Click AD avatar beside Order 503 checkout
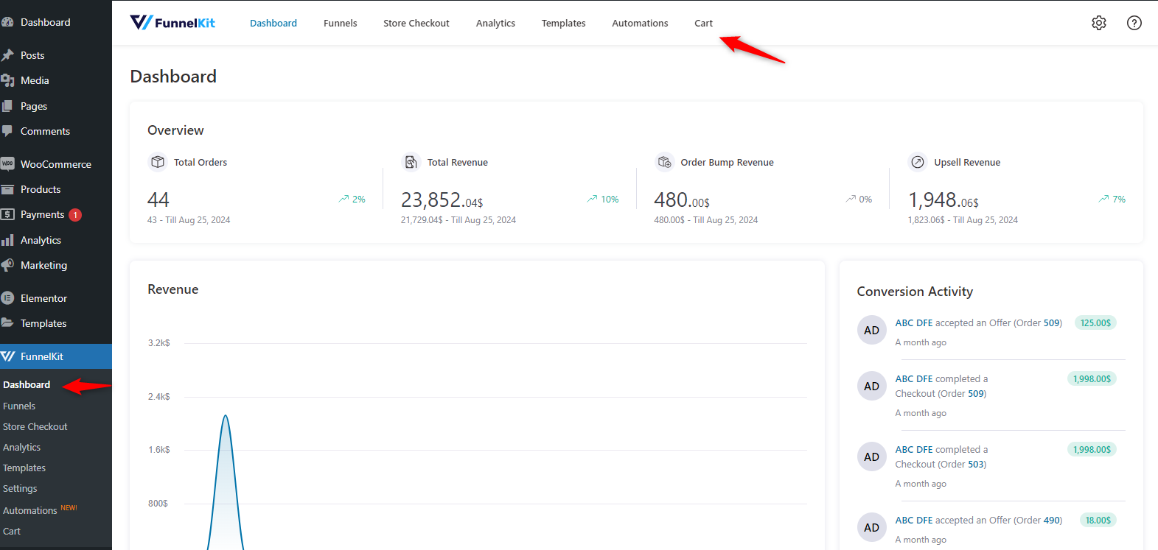Screen dimensions: 1158x550 871,456
